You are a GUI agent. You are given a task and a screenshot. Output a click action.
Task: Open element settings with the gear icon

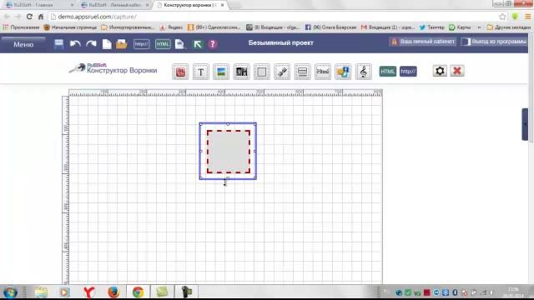[x=440, y=71]
